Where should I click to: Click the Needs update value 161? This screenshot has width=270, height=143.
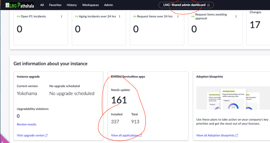119,100
